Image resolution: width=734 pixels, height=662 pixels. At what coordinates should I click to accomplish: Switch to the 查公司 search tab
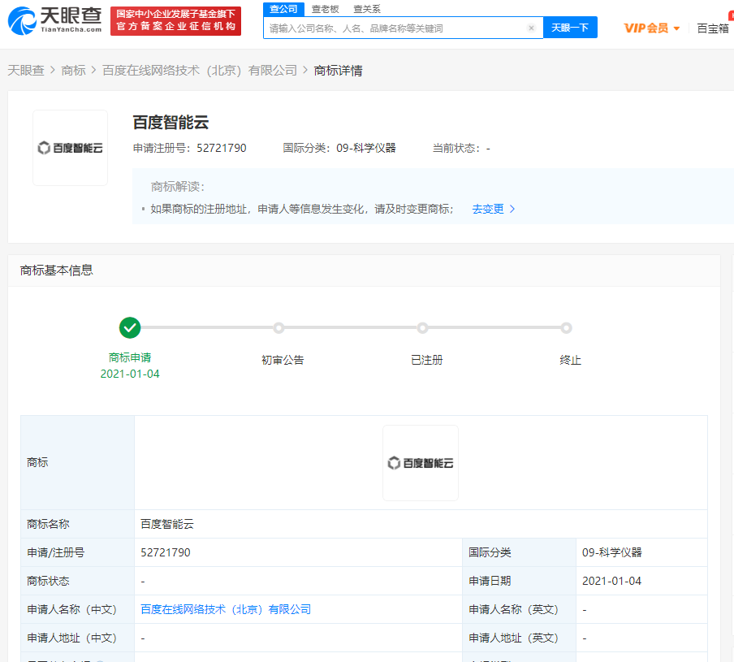(x=283, y=9)
